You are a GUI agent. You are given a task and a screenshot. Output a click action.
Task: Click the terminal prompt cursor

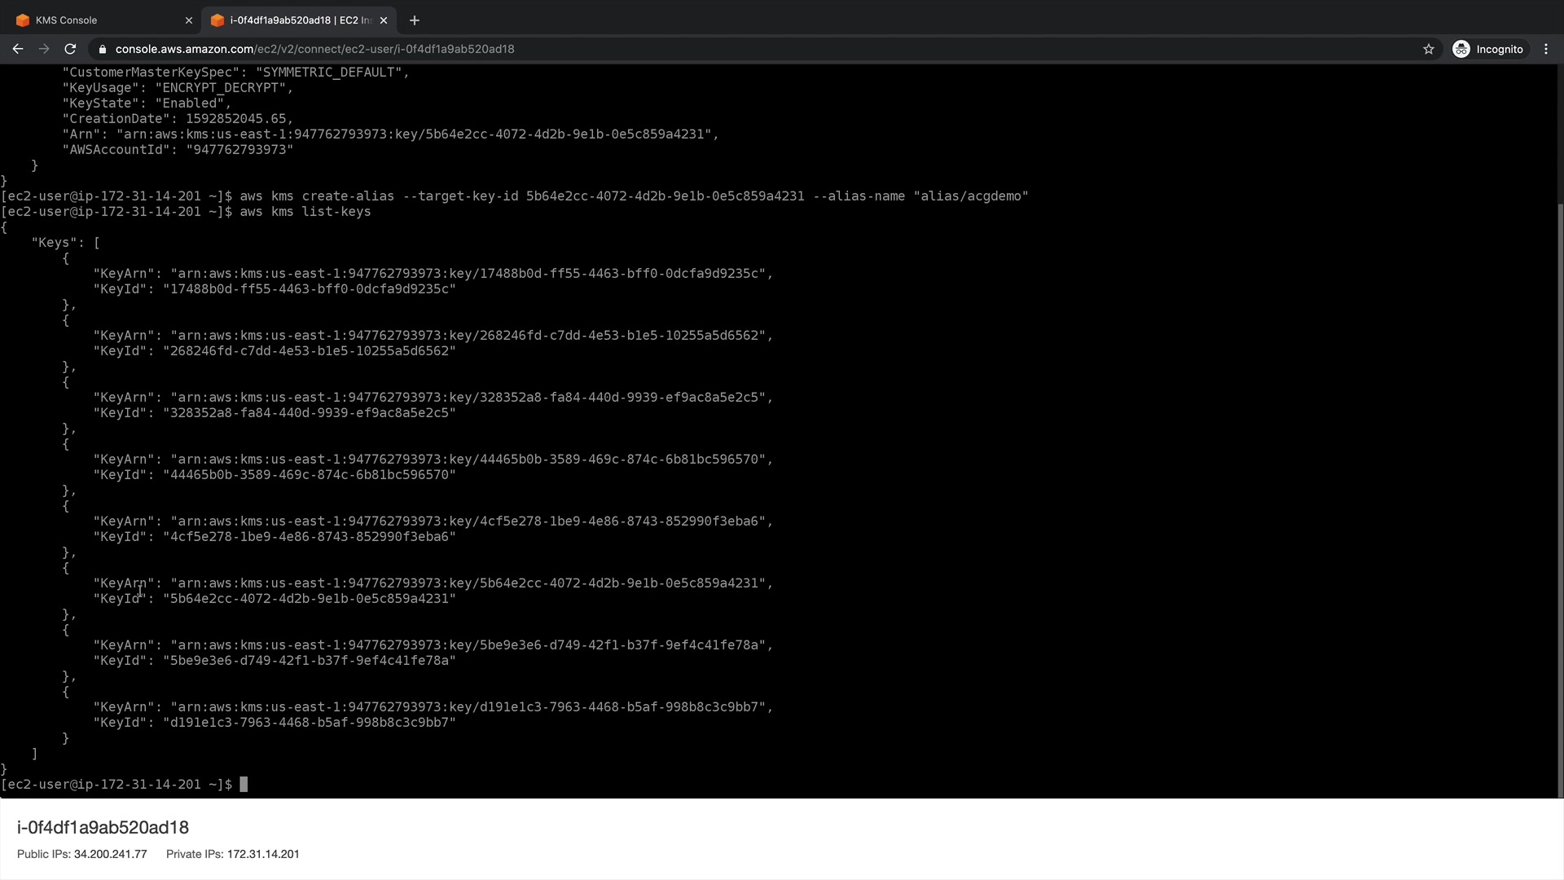pyautogui.click(x=244, y=785)
